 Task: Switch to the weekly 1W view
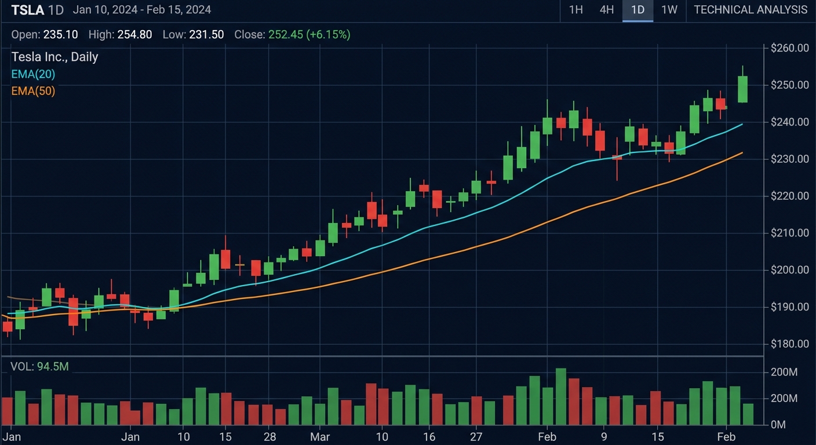point(669,10)
